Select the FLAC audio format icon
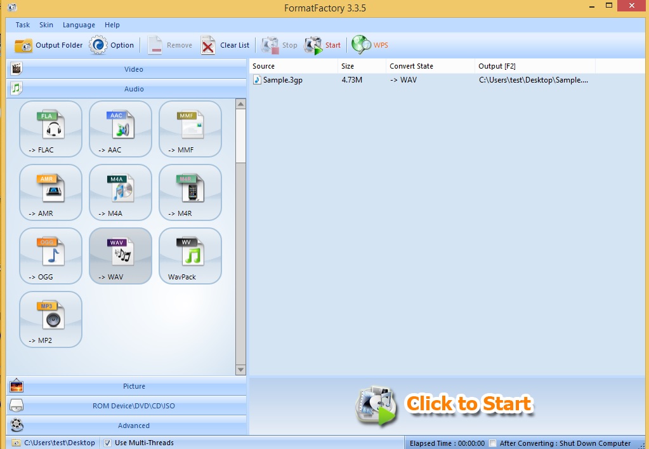649x449 pixels. coord(51,129)
